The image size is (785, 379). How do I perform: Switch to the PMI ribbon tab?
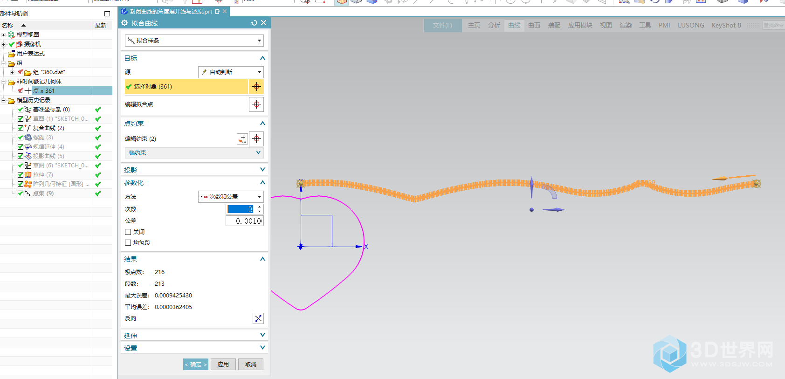664,25
